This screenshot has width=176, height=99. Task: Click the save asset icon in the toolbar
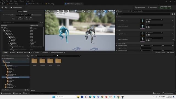pyautogui.click(x=2, y=7)
